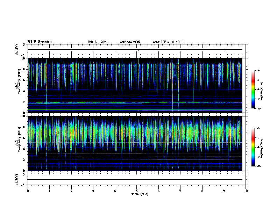Viewport: 277px width, 214px height.
Task: Click the "8" tick on ch.1 frequency axis
Action: 24,69
